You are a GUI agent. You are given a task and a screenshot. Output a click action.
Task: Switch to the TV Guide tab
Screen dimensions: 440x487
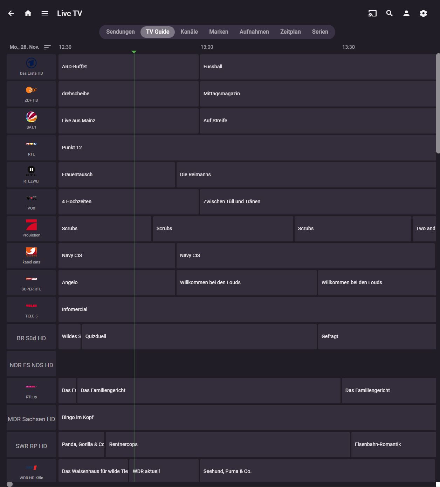[x=158, y=32]
